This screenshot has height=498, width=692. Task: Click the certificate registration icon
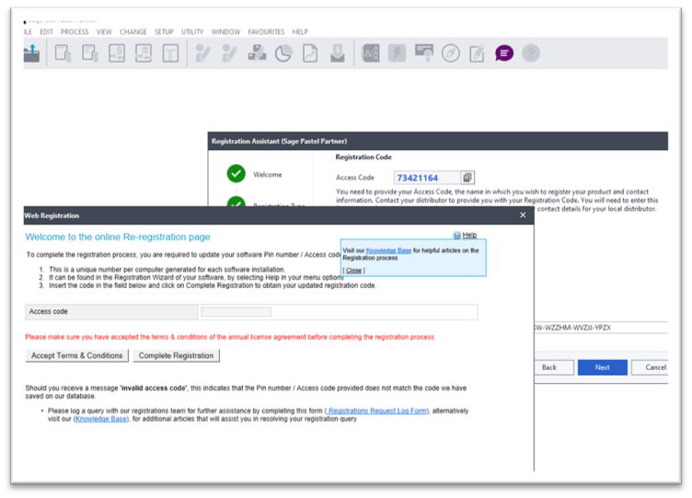tap(424, 52)
